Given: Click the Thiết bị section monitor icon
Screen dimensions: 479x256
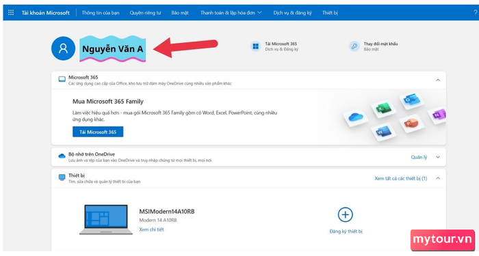Looking at the screenshot, I should [62, 177].
